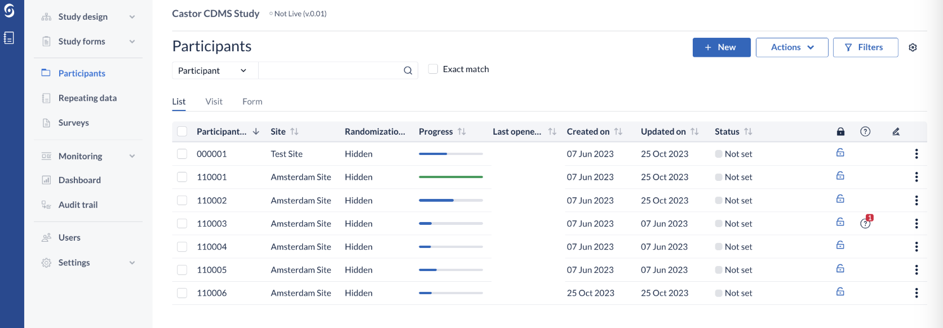The width and height of the screenshot is (943, 328).
Task: Sort by the Status column
Action: [x=748, y=131]
